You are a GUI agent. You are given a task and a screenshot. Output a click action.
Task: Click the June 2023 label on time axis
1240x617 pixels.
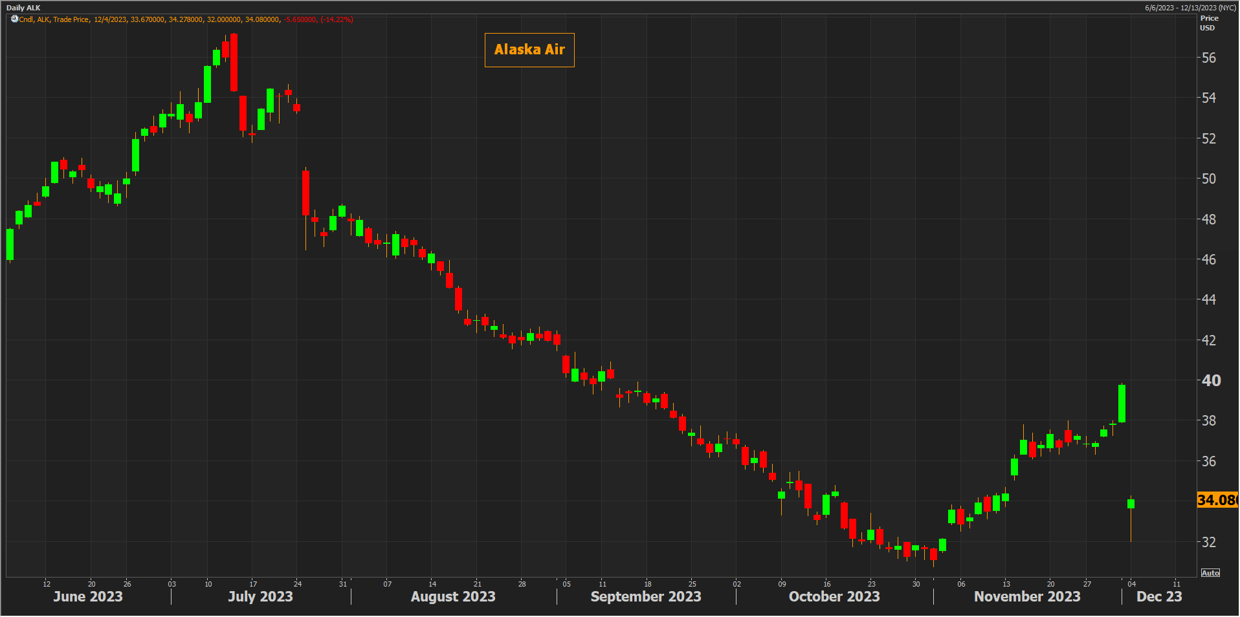click(87, 596)
